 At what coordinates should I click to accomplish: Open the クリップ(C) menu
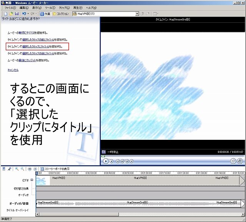(64, 8)
